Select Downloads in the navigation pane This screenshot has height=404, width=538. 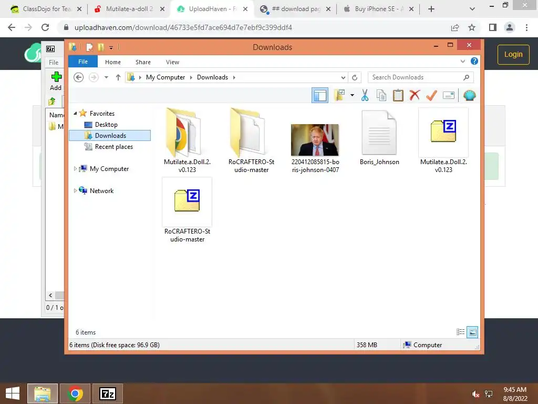pyautogui.click(x=110, y=135)
